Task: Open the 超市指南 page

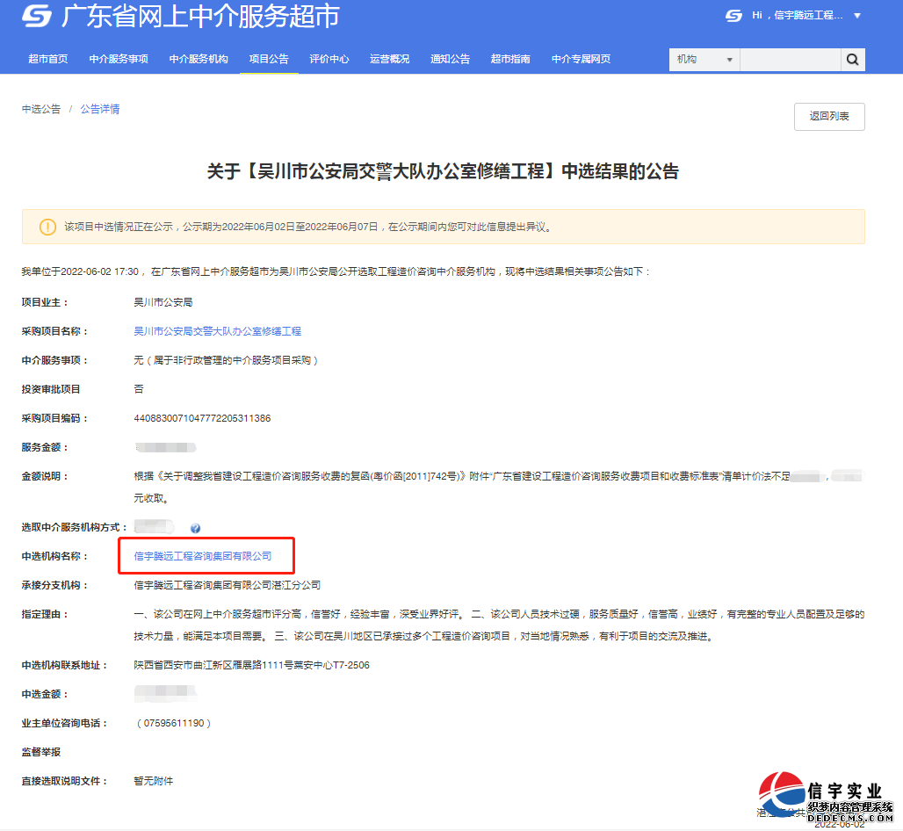Action: 510,59
